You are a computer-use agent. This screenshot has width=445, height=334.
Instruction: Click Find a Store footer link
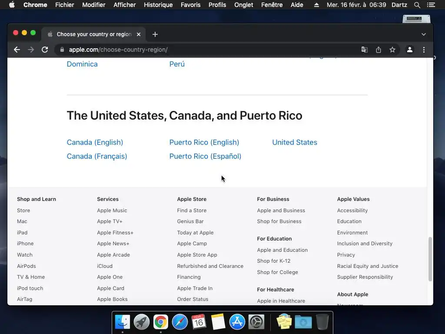tap(192, 210)
